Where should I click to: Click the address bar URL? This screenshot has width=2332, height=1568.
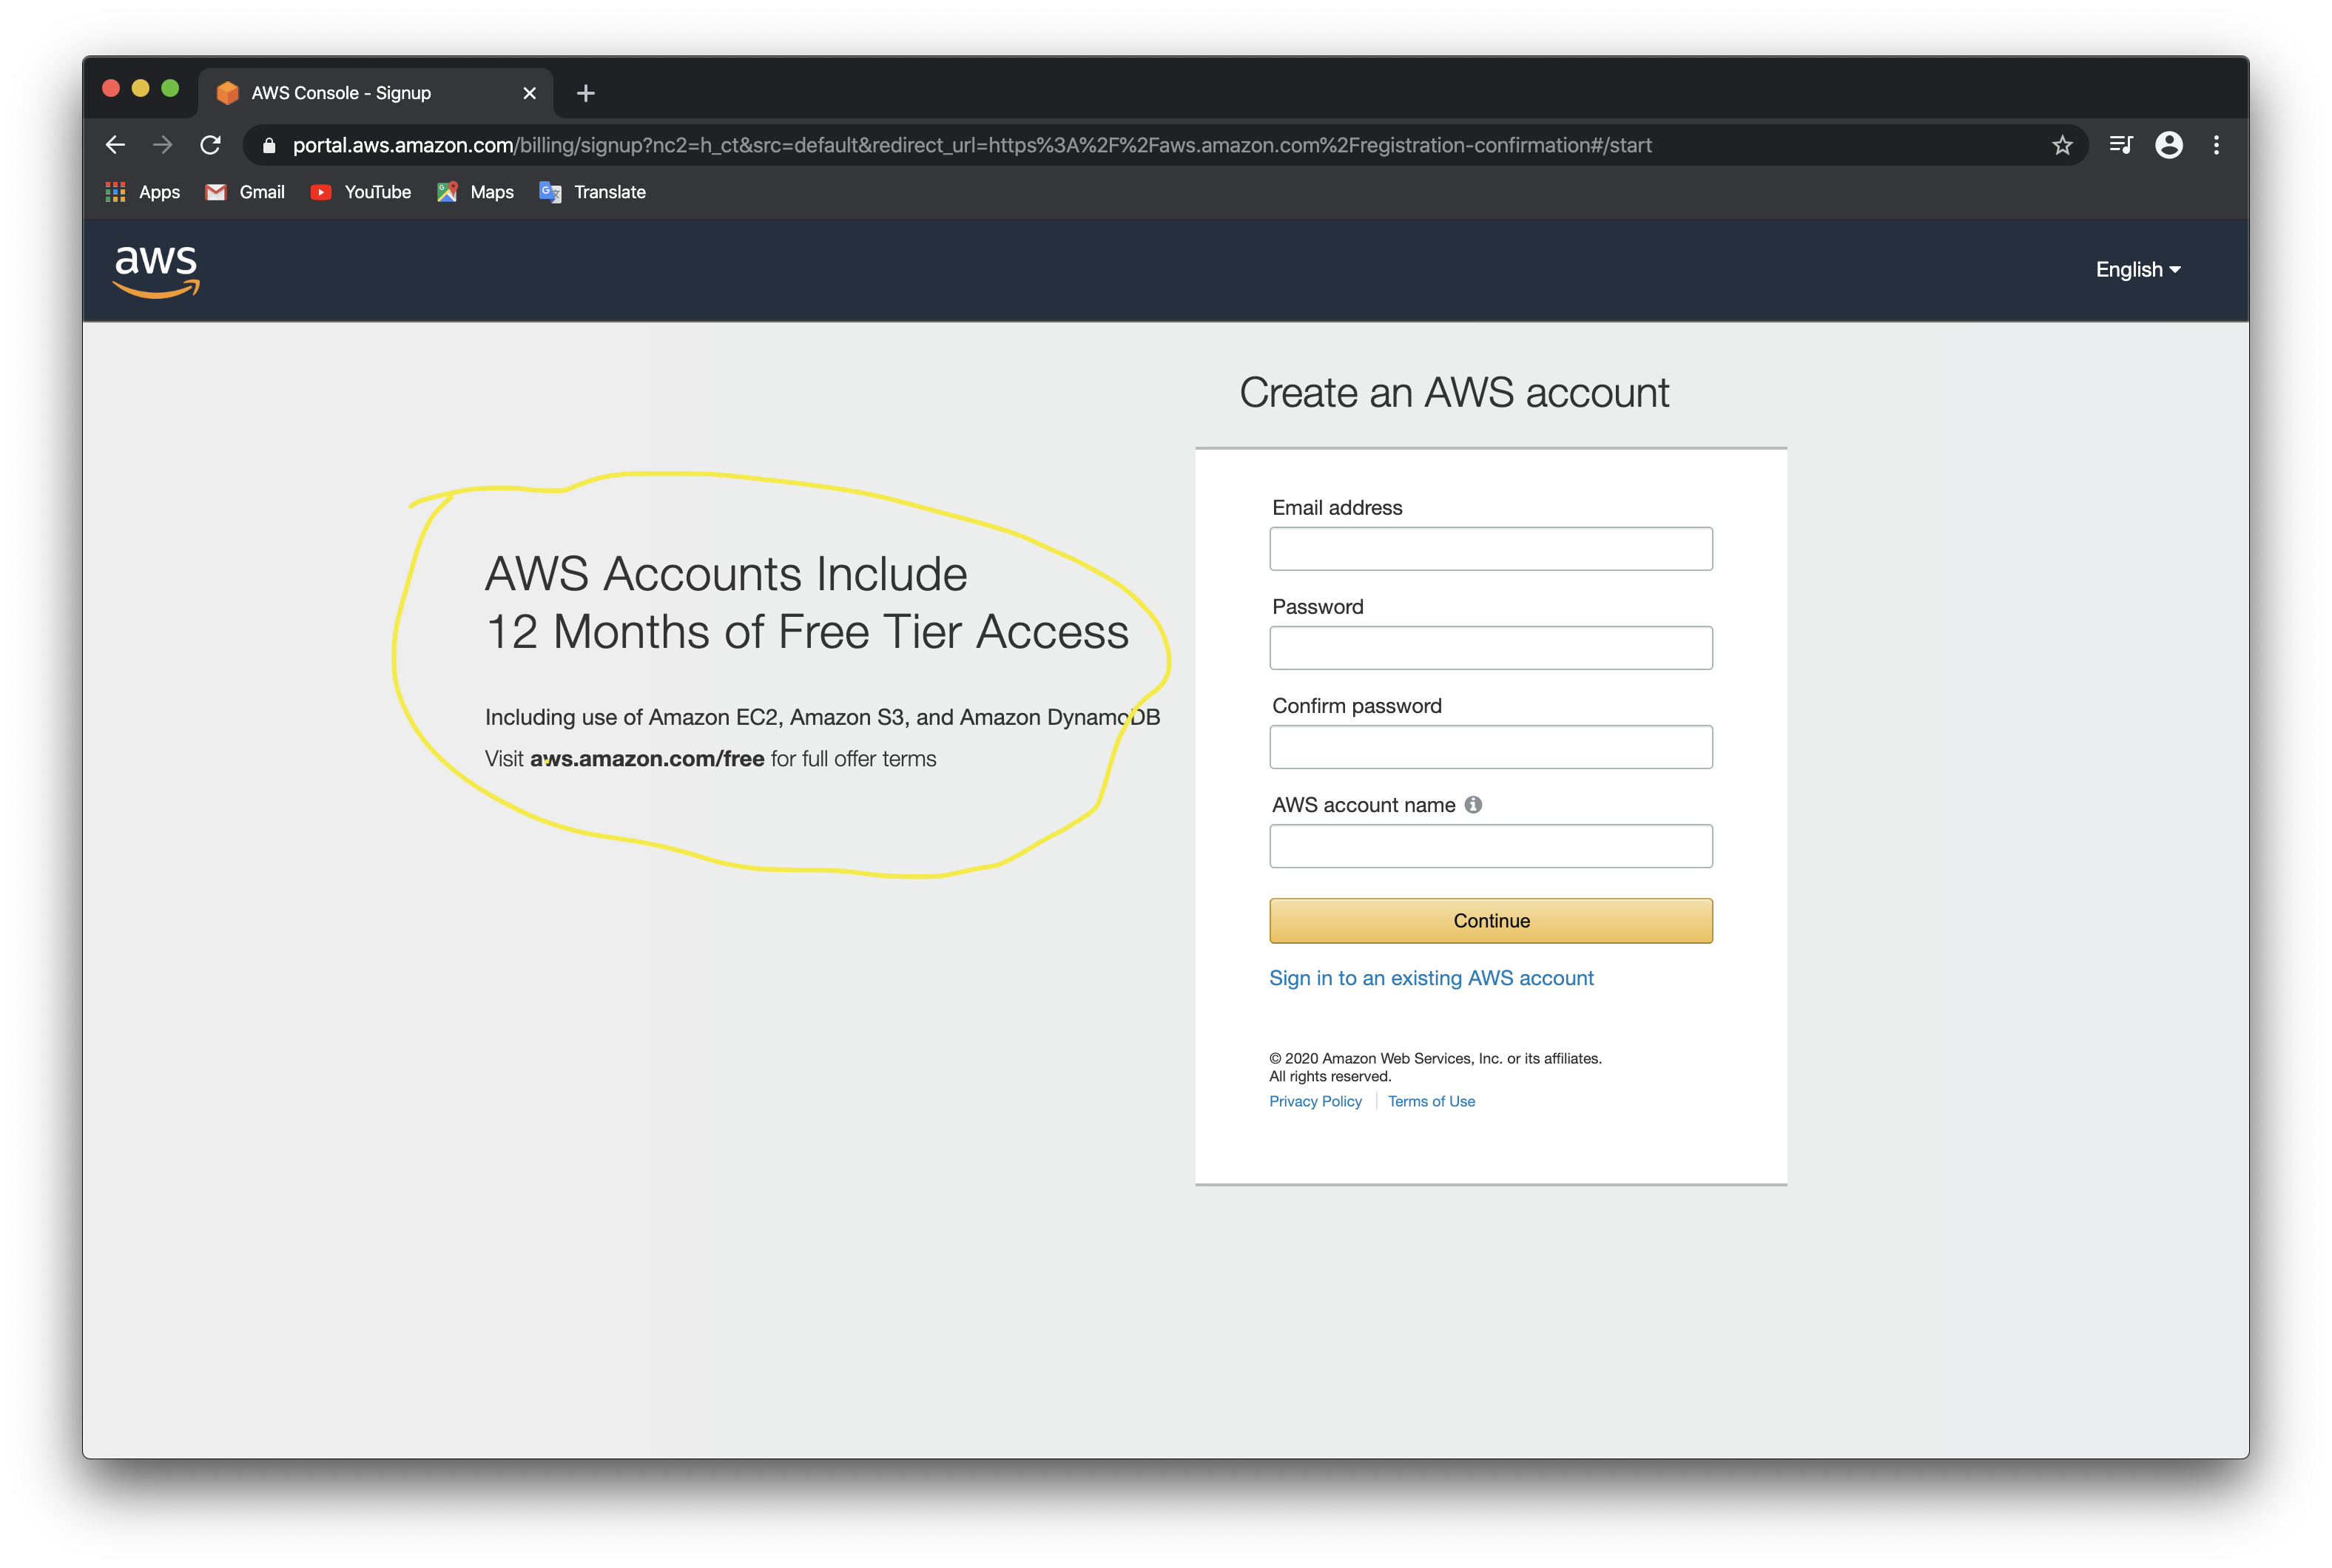(972, 146)
